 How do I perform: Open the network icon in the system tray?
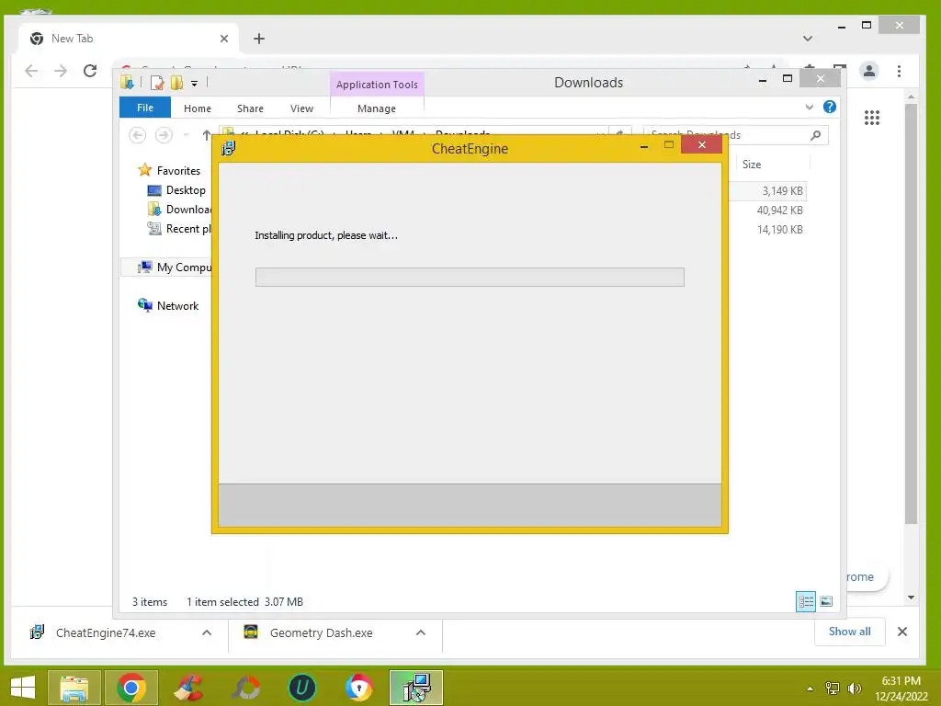833,689
